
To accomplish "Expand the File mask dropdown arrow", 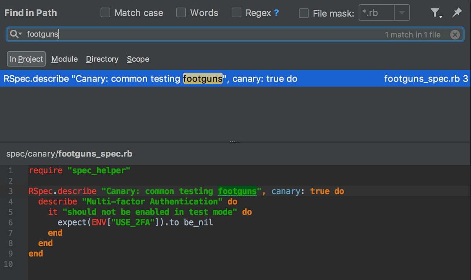I will [x=402, y=13].
